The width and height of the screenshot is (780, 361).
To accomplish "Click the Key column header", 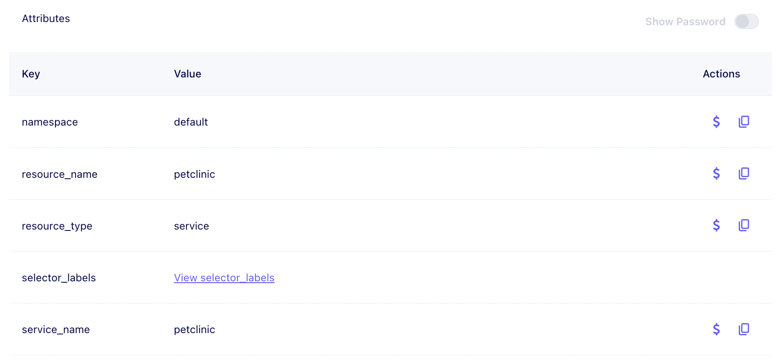I will point(31,74).
